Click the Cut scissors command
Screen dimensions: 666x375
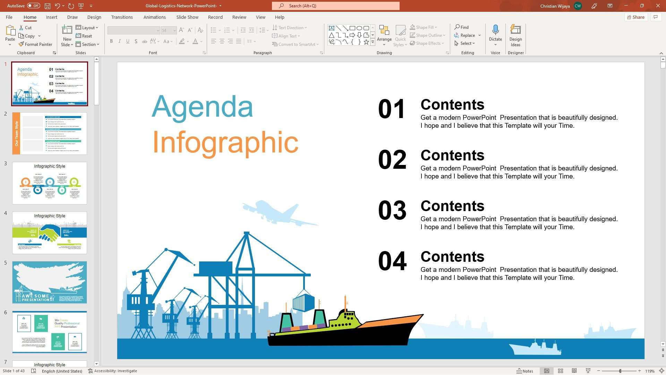25,27
